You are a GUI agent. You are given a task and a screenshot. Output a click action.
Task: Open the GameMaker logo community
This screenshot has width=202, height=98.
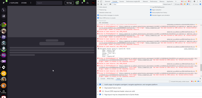(x=4, y=67)
